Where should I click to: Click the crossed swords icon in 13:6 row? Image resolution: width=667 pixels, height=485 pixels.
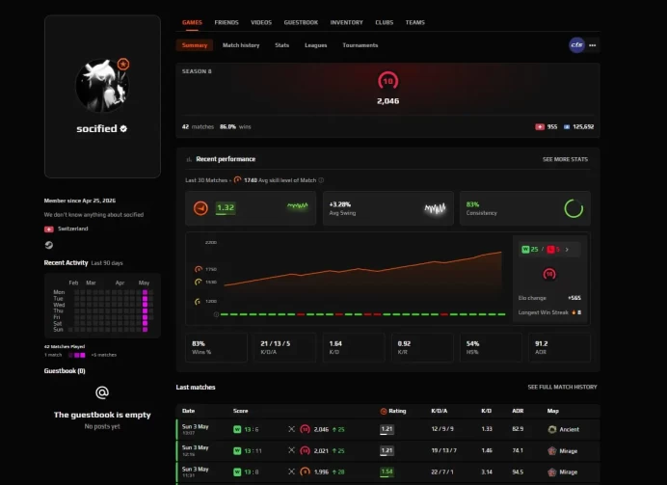tap(291, 429)
